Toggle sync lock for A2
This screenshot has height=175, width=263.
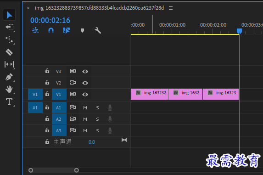(x=73, y=119)
